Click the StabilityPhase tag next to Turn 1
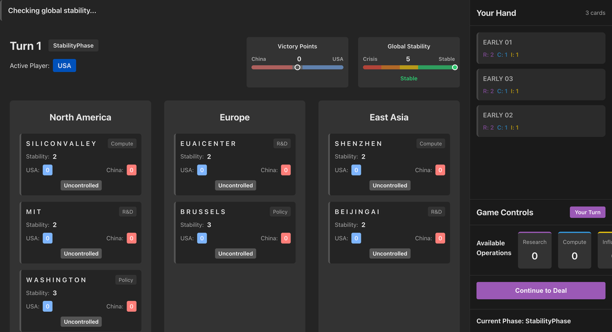 click(x=73, y=46)
